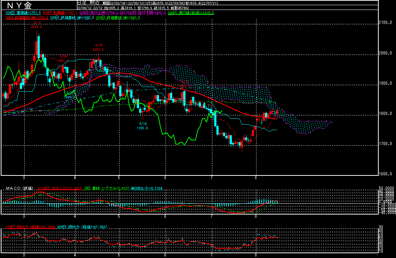Viewport: 396px width, 258px height.
Task: Click the closing price 終1815.5
Action: pos(161,8)
